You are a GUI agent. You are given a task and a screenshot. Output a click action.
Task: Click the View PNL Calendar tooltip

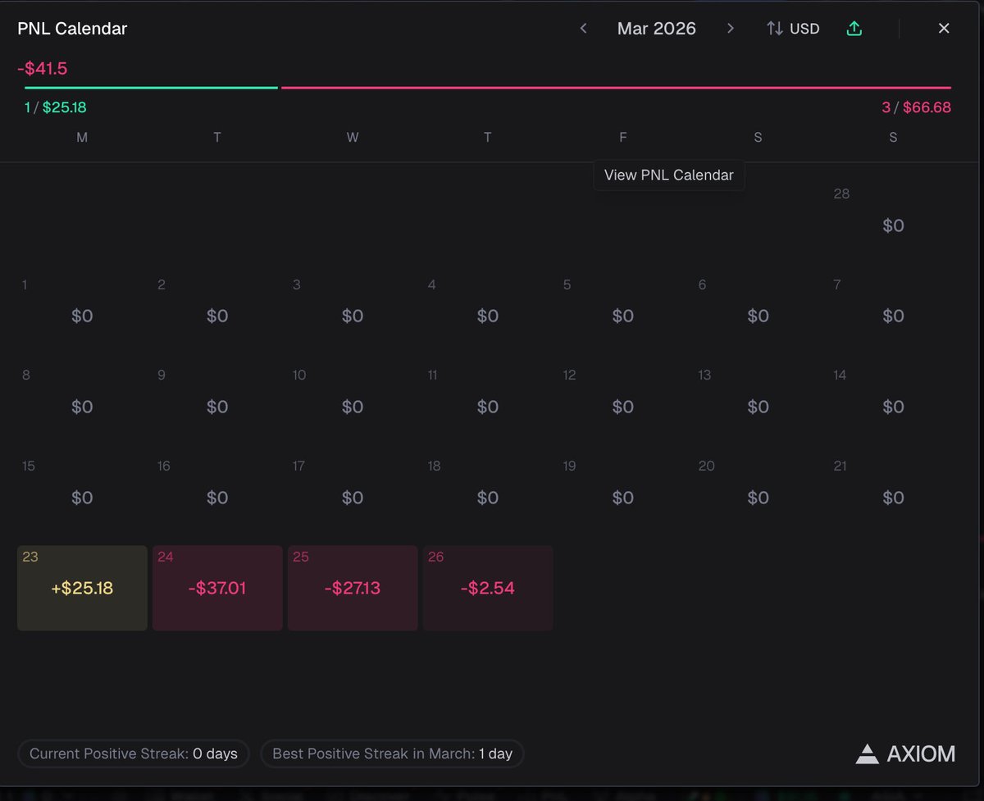coord(669,175)
